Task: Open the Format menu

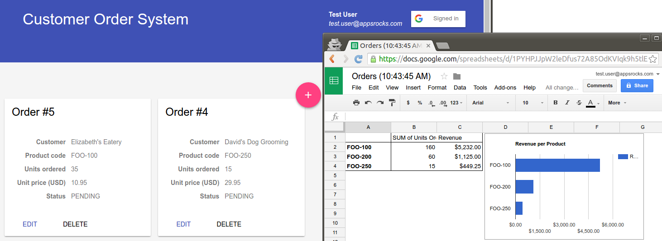Action: tap(437, 88)
